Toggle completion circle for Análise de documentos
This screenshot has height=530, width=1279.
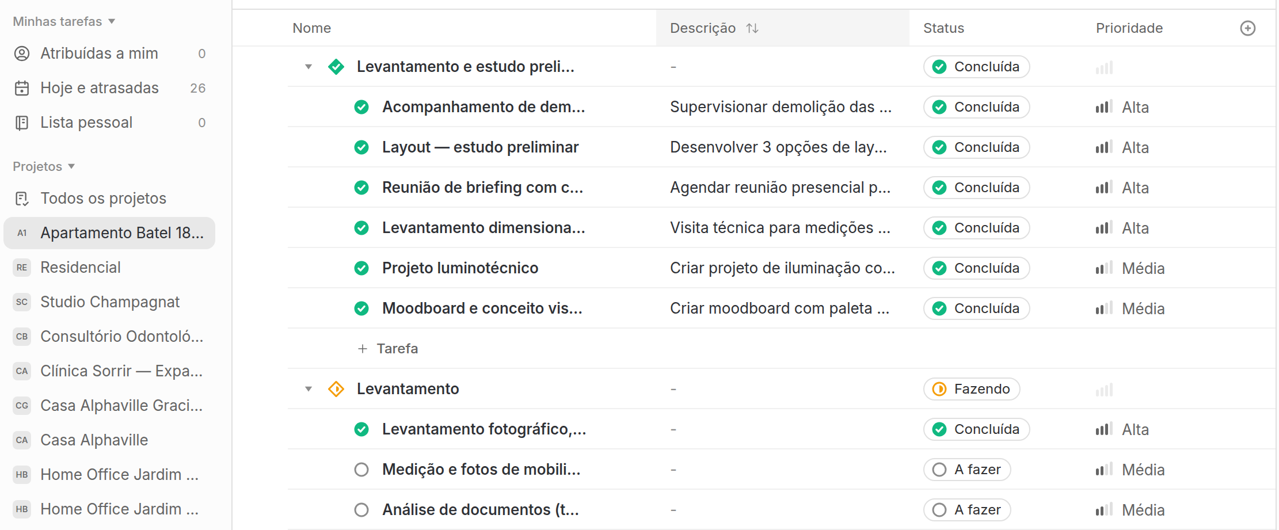(x=361, y=510)
